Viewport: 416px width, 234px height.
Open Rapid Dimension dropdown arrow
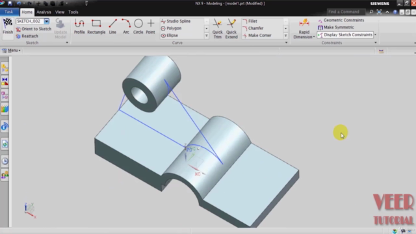[314, 37]
